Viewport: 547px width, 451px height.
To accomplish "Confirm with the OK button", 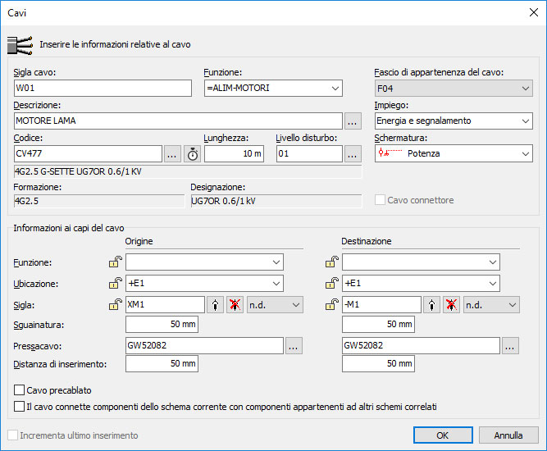I will [443, 435].
